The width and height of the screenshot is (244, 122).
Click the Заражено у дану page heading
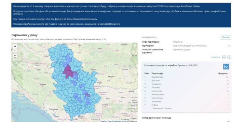pos(24,35)
